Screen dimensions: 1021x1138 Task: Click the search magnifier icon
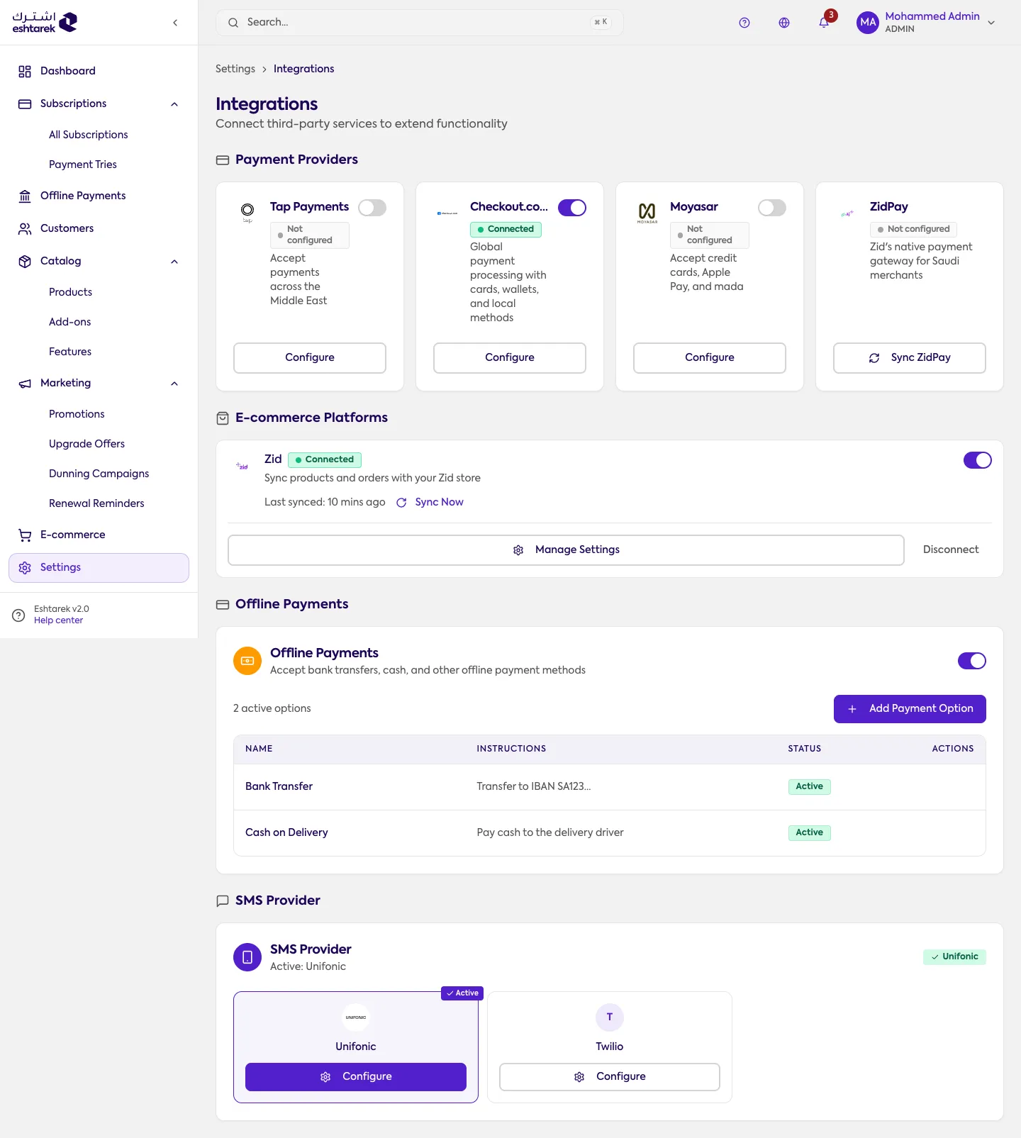pos(233,23)
